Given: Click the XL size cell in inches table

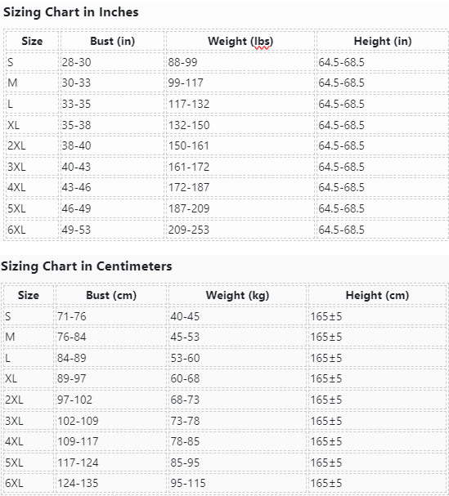Looking at the screenshot, I should coord(32,125).
